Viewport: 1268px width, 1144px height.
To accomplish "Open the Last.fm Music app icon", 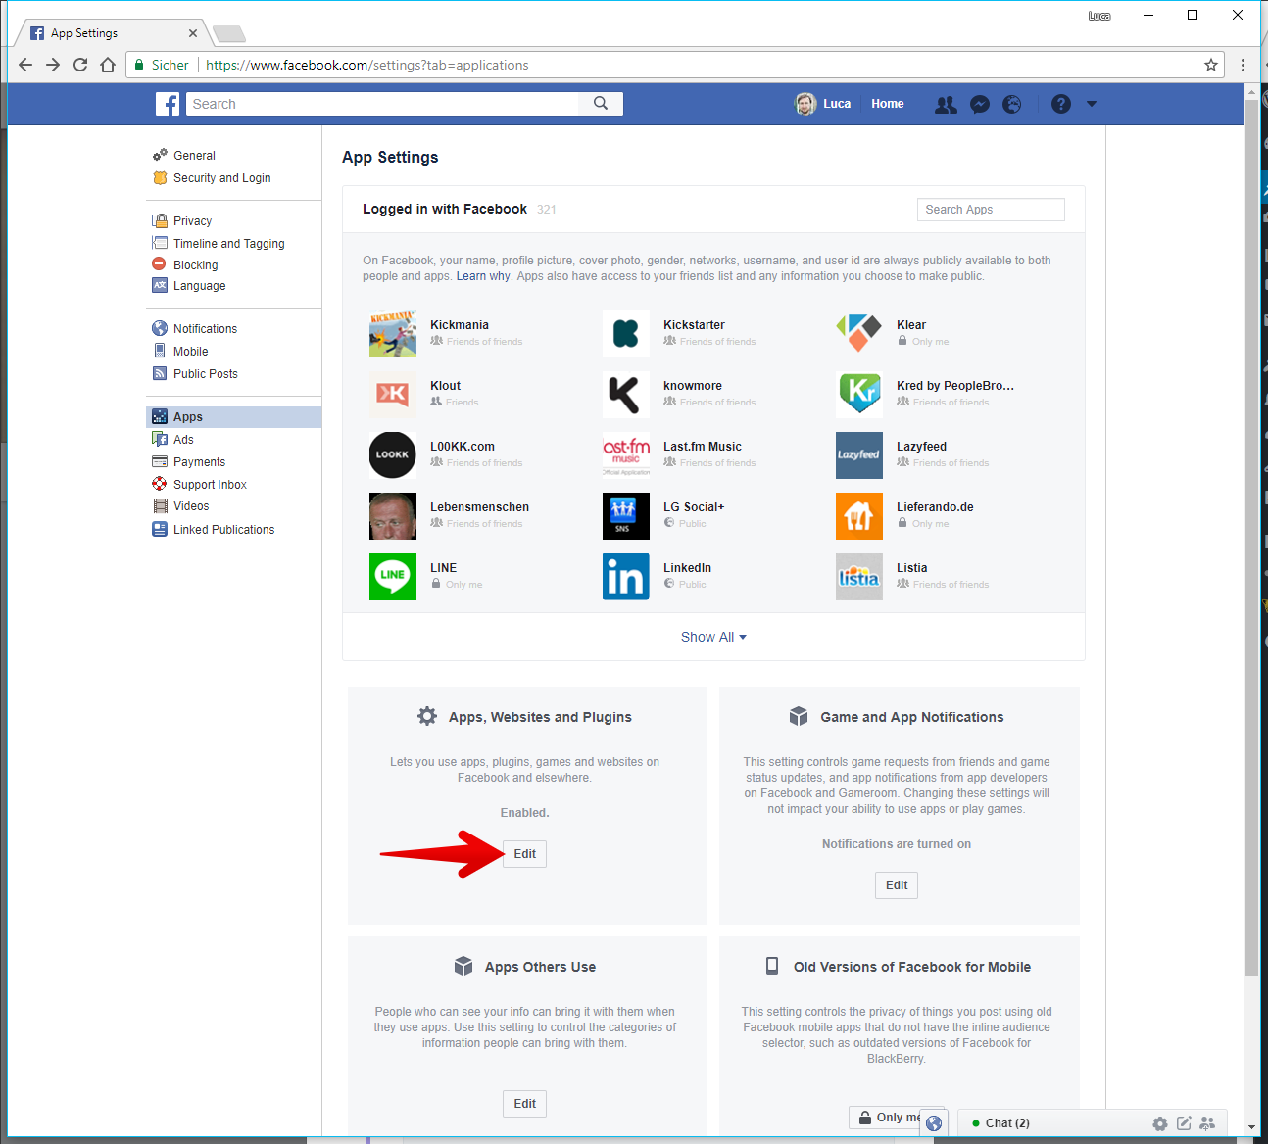I will (x=626, y=455).
